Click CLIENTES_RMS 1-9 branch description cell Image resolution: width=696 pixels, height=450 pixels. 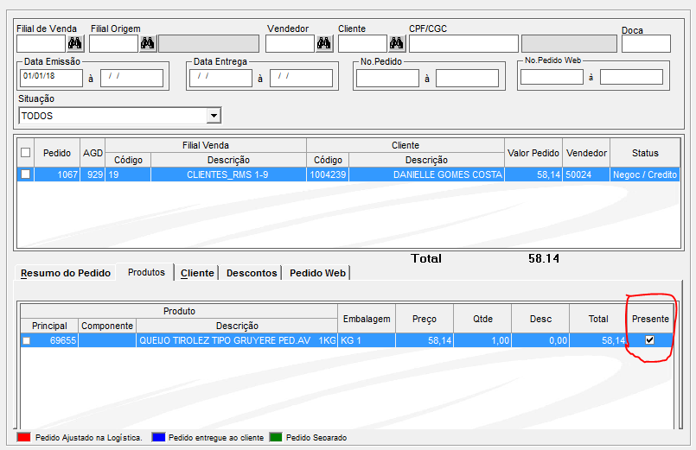(x=228, y=174)
